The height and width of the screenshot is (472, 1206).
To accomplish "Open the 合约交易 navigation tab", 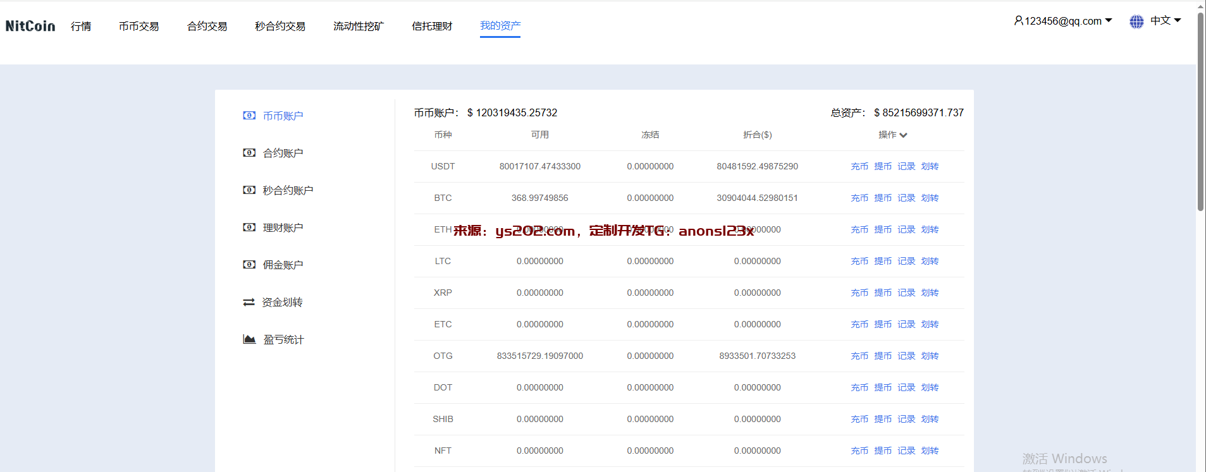I will [x=207, y=26].
